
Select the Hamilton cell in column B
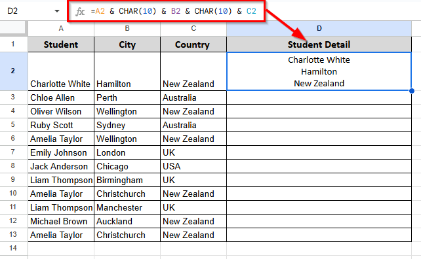pyautogui.click(x=127, y=71)
